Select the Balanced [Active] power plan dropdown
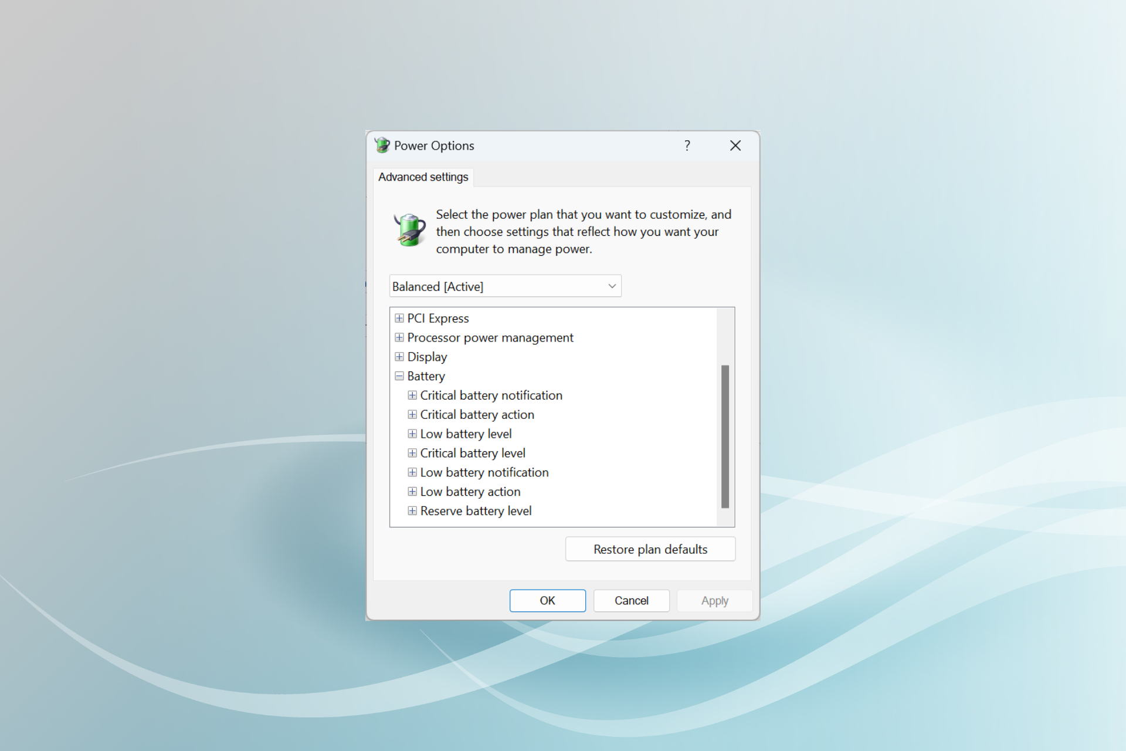Viewport: 1126px width, 751px height. pyautogui.click(x=505, y=286)
